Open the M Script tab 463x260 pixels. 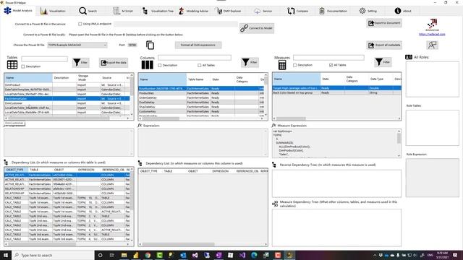pos(123,11)
